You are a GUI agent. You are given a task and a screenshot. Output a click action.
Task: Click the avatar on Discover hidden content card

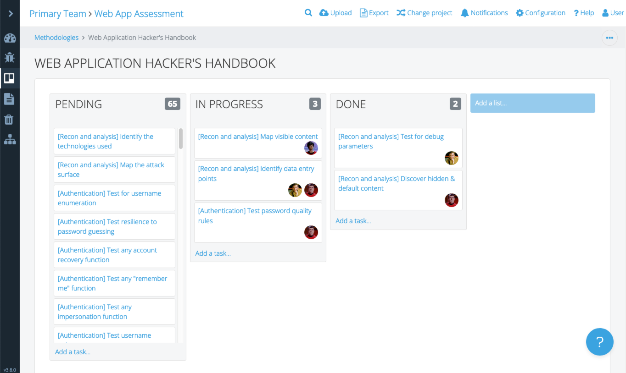[452, 200]
